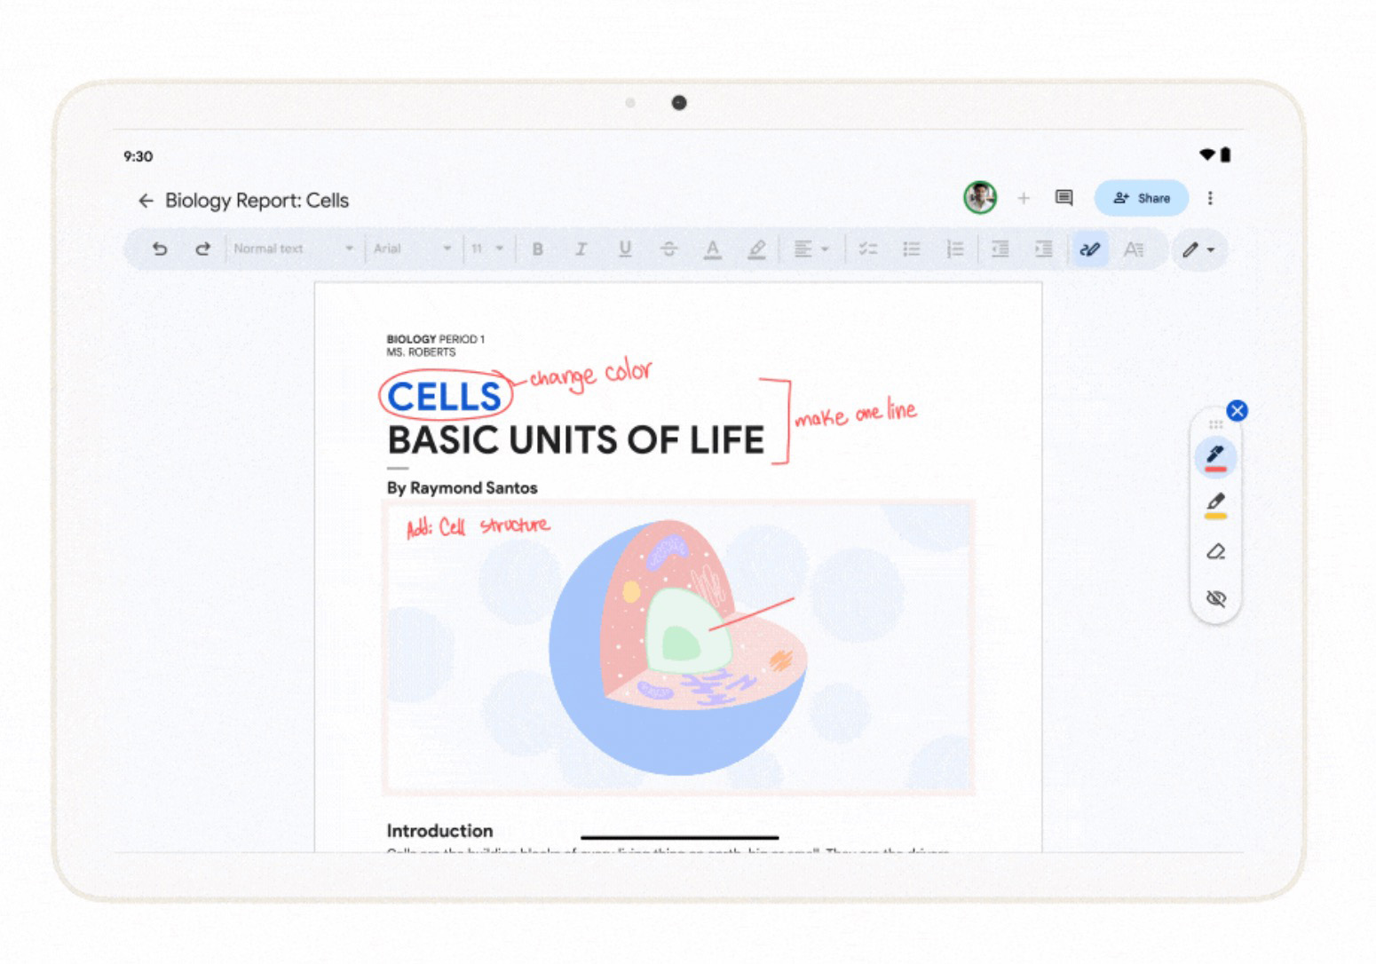Toggle markup visibility with the eye icon
This screenshot has height=964, width=1376.
click(1215, 598)
